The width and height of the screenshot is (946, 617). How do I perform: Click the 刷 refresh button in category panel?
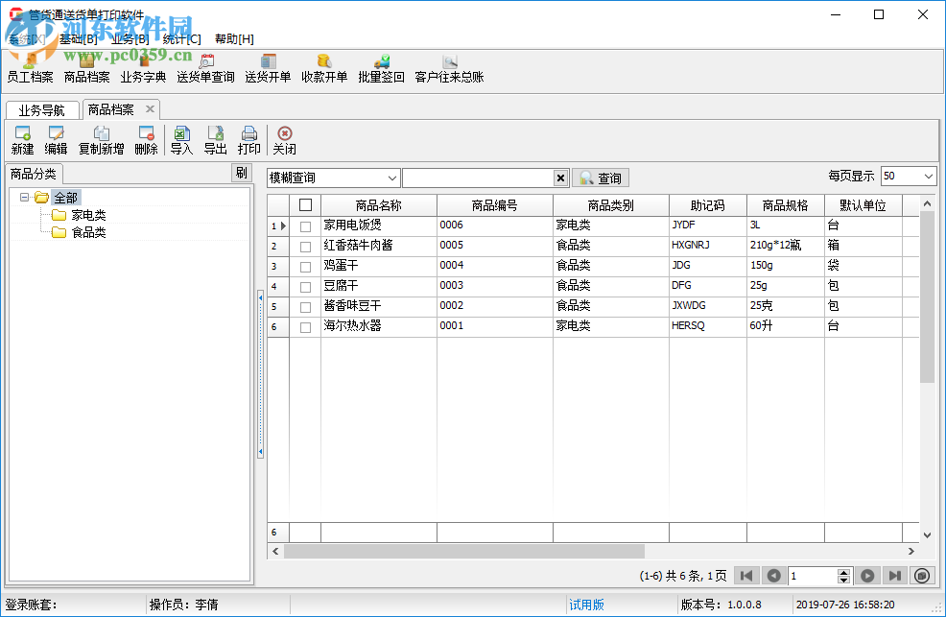[242, 173]
